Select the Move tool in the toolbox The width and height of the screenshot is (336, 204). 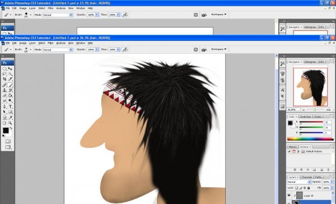[x=10, y=69]
